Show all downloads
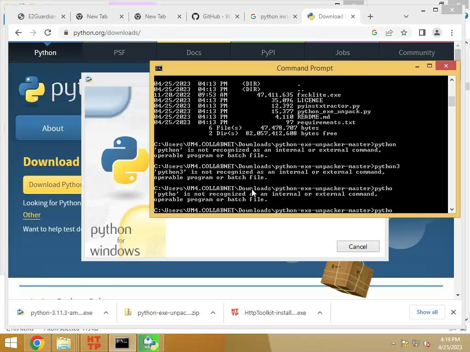The image size is (470, 352). coord(427,312)
